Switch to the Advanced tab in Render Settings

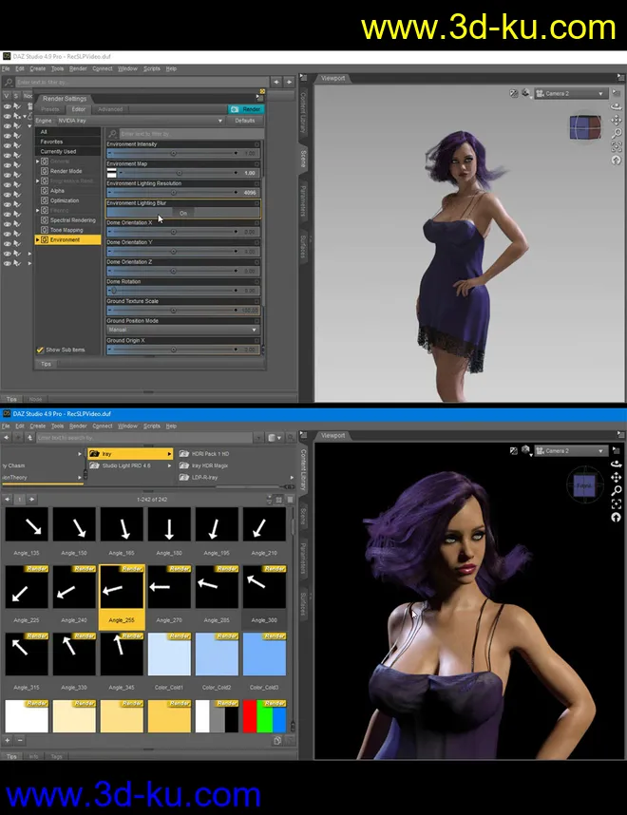[x=110, y=109]
